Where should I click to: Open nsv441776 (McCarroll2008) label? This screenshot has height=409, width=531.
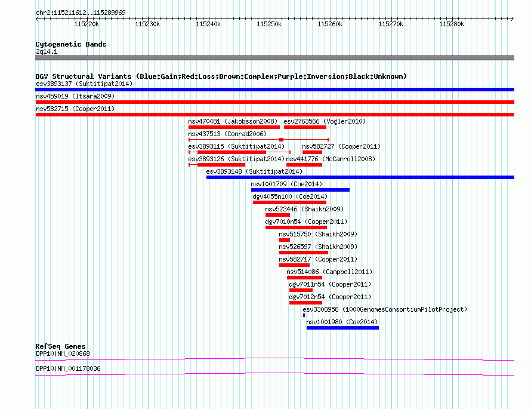pos(331,159)
